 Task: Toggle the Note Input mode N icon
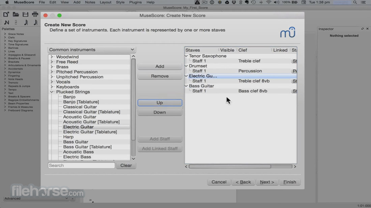tap(7, 23)
